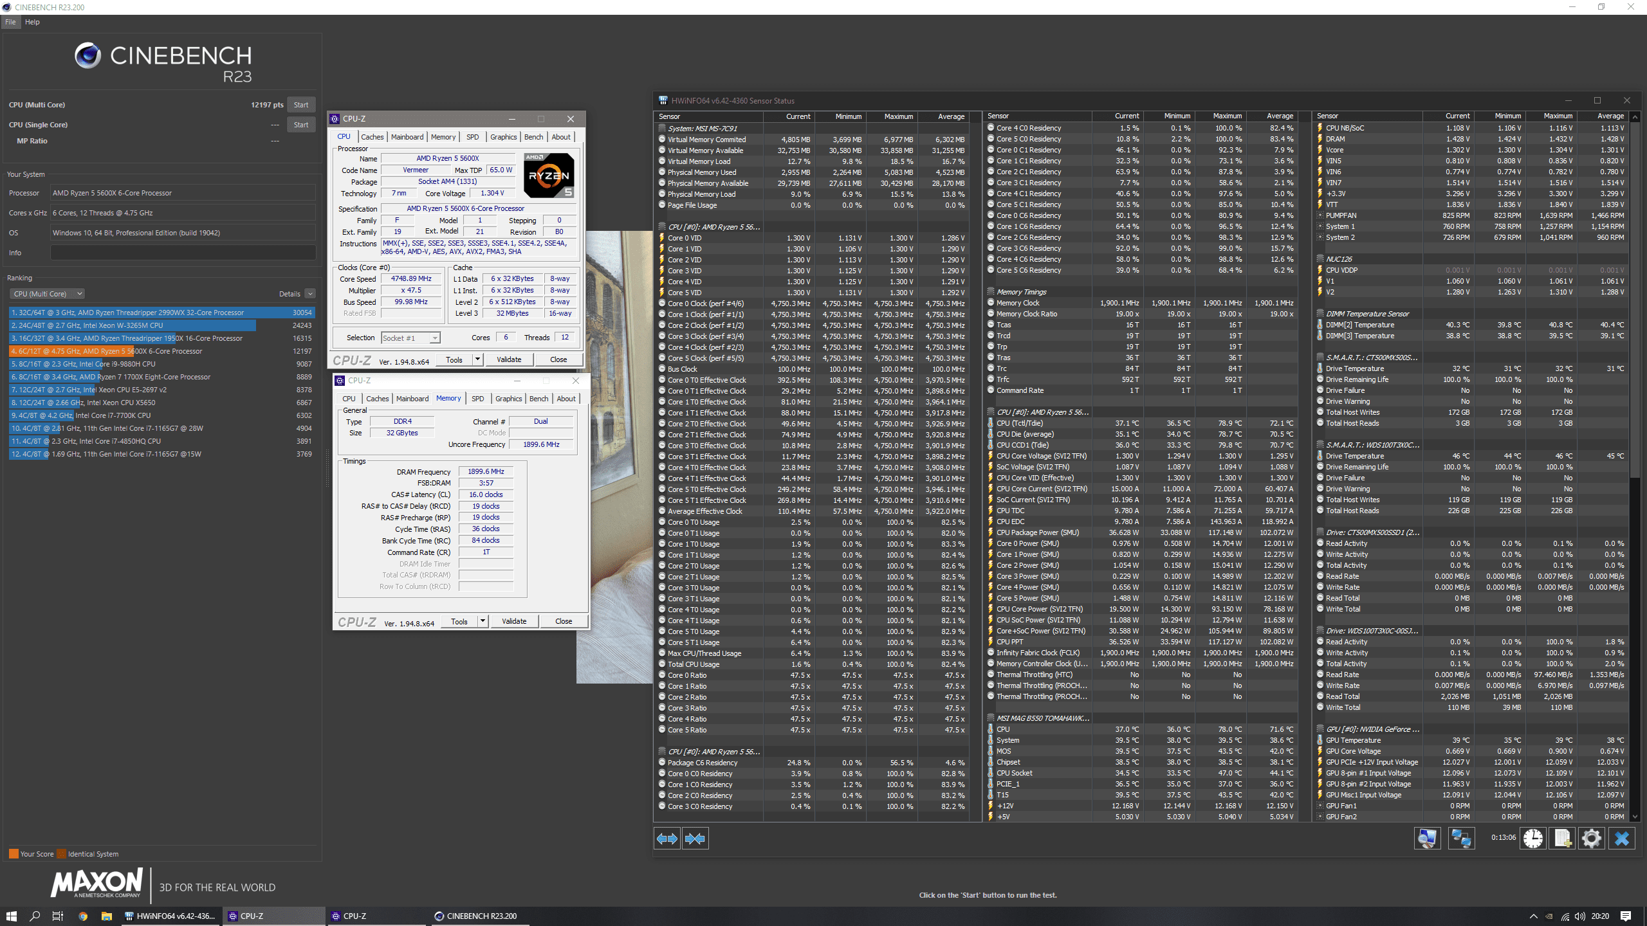Collapse GPU [#0]: NVIDIA GeForce sensor group

click(1320, 729)
